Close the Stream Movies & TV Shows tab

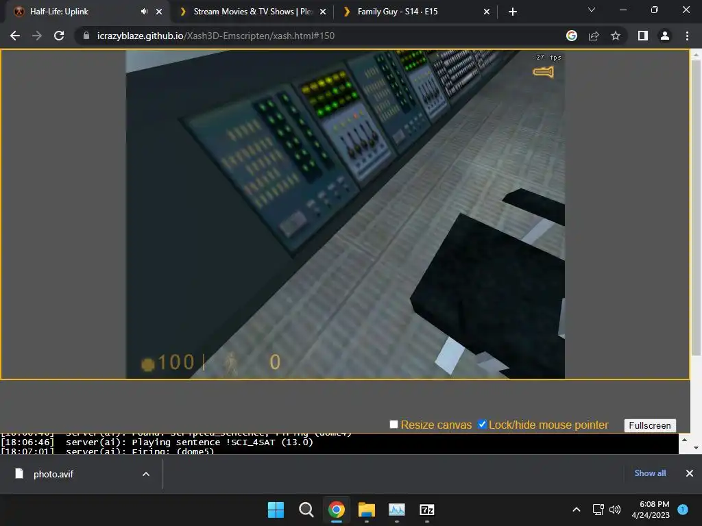(x=323, y=12)
